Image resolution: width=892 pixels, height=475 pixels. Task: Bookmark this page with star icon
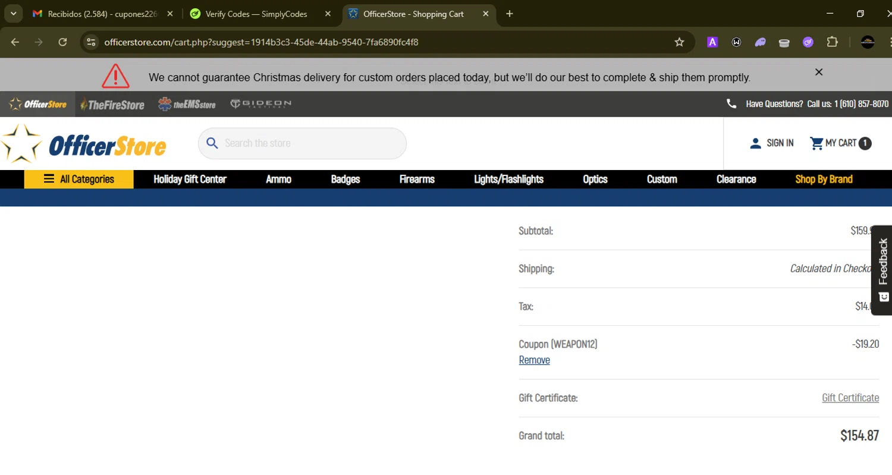[x=679, y=42]
